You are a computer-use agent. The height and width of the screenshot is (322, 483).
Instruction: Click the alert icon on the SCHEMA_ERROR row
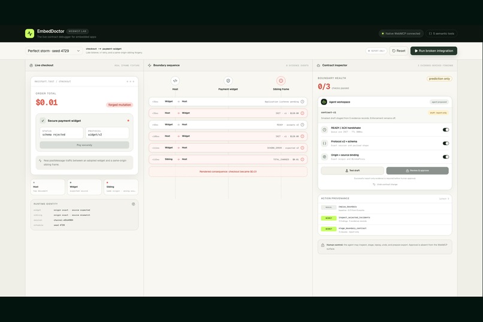(302, 148)
